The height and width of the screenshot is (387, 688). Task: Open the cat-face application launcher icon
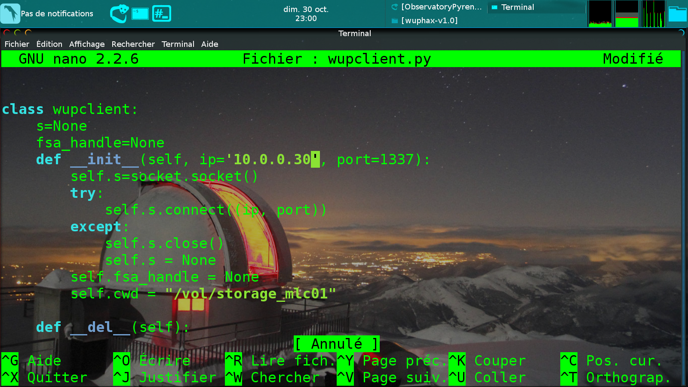pos(119,13)
